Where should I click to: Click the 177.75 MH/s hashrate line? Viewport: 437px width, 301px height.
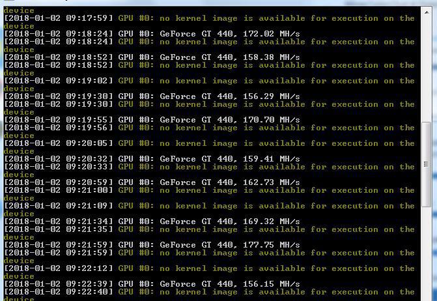pos(152,245)
